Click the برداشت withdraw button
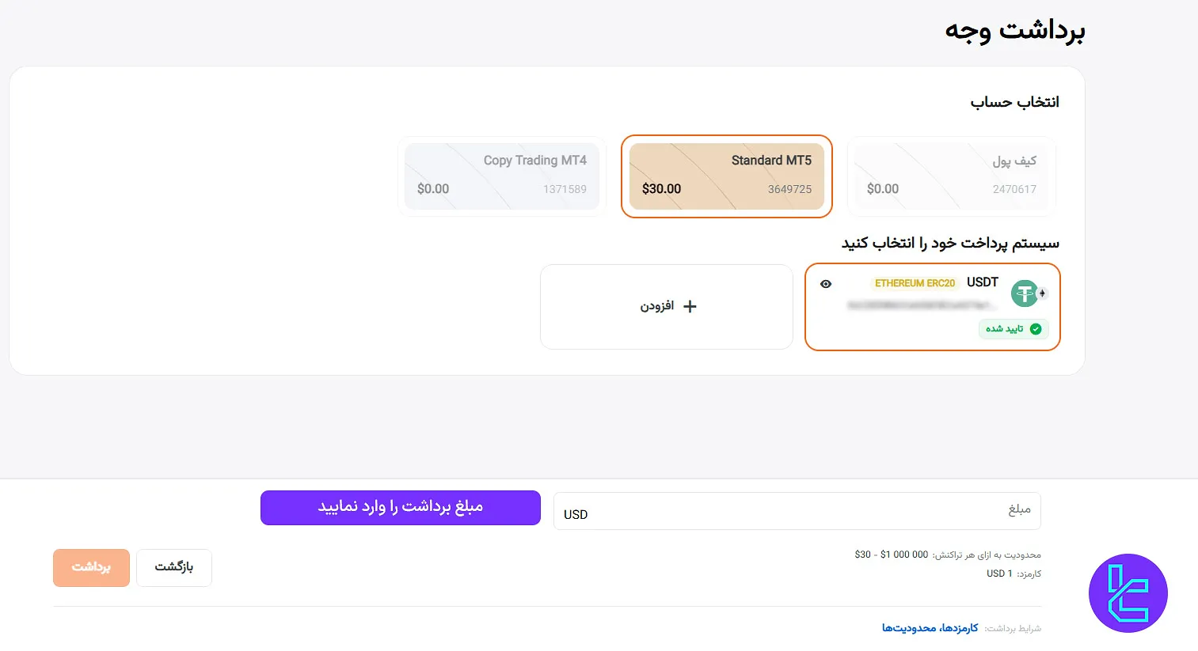1198x651 pixels. pyautogui.click(x=91, y=567)
